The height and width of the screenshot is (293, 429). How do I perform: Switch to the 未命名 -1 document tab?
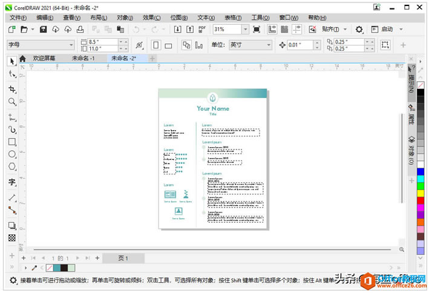coord(83,58)
